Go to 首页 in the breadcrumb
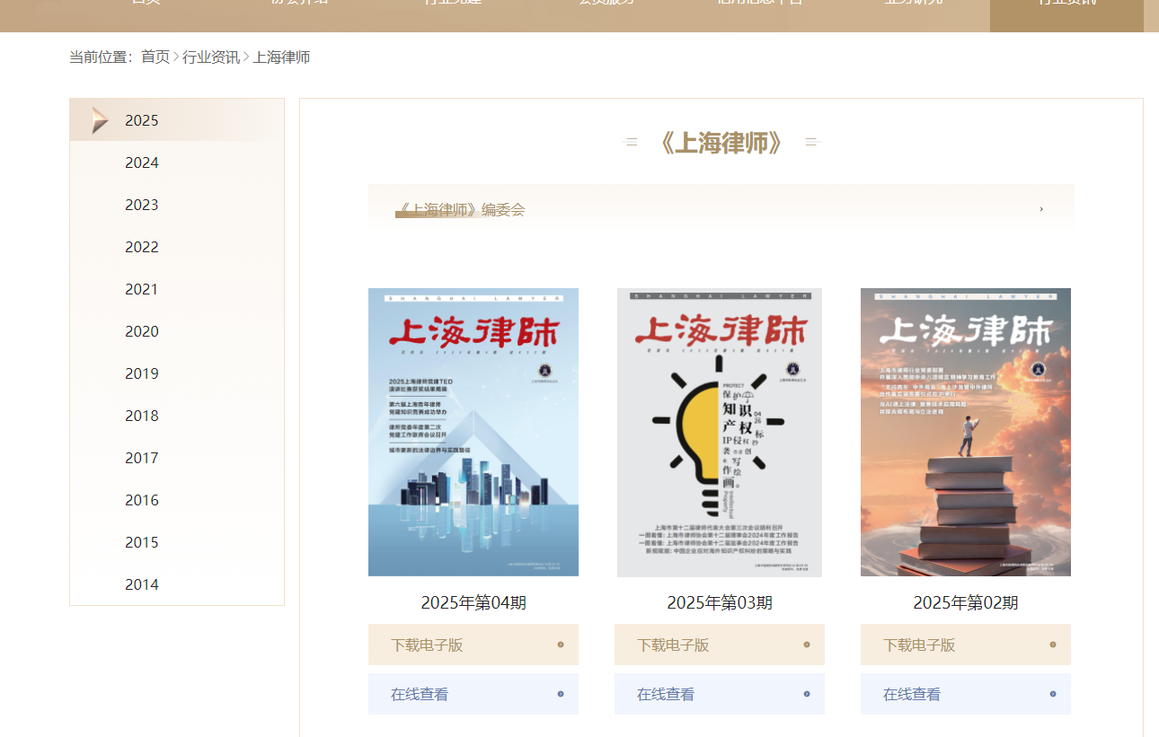Viewport: 1159px width, 737px height. 155,57
